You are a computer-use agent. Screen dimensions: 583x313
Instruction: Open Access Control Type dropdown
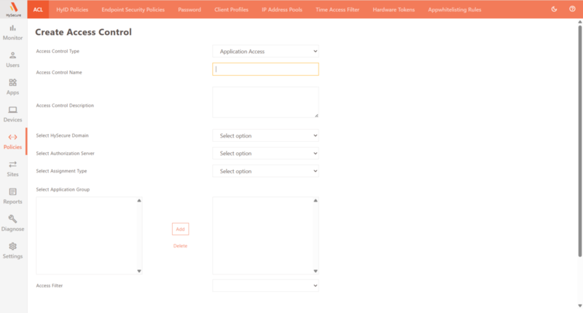pos(265,51)
